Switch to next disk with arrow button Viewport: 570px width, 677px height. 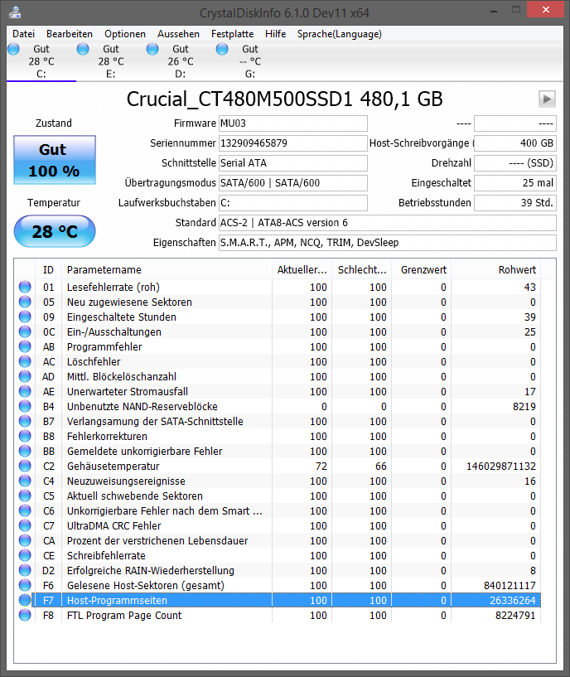547,99
